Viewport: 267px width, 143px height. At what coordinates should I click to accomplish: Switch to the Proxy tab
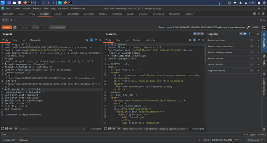click(x=32, y=14)
